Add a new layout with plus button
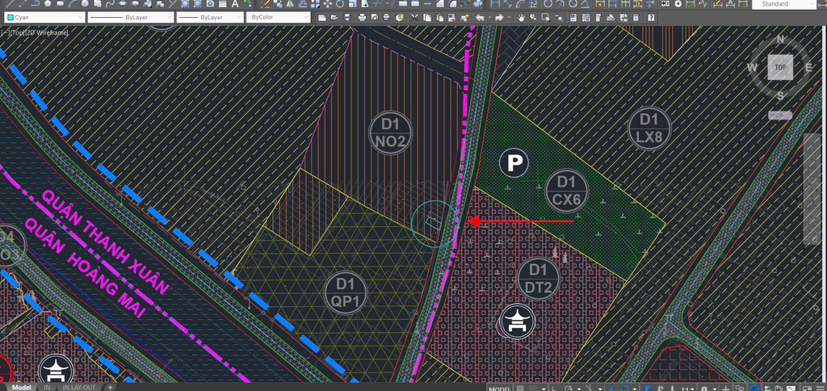This screenshot has height=391, width=827. pyautogui.click(x=110, y=387)
